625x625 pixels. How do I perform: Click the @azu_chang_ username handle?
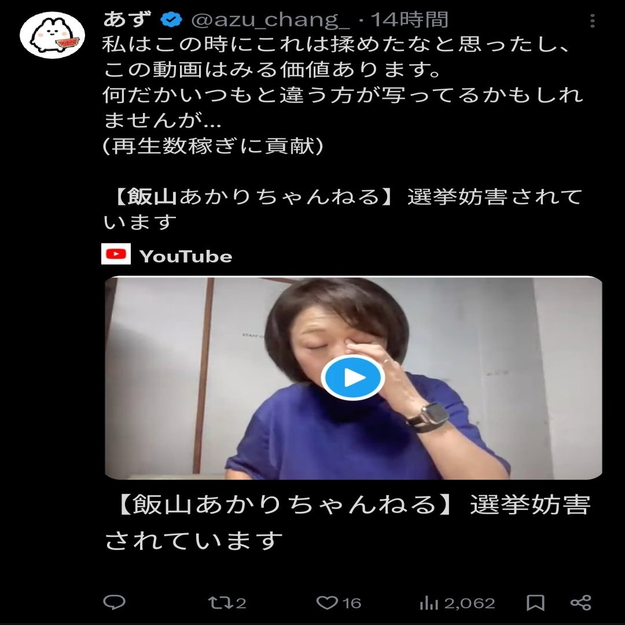(271, 20)
